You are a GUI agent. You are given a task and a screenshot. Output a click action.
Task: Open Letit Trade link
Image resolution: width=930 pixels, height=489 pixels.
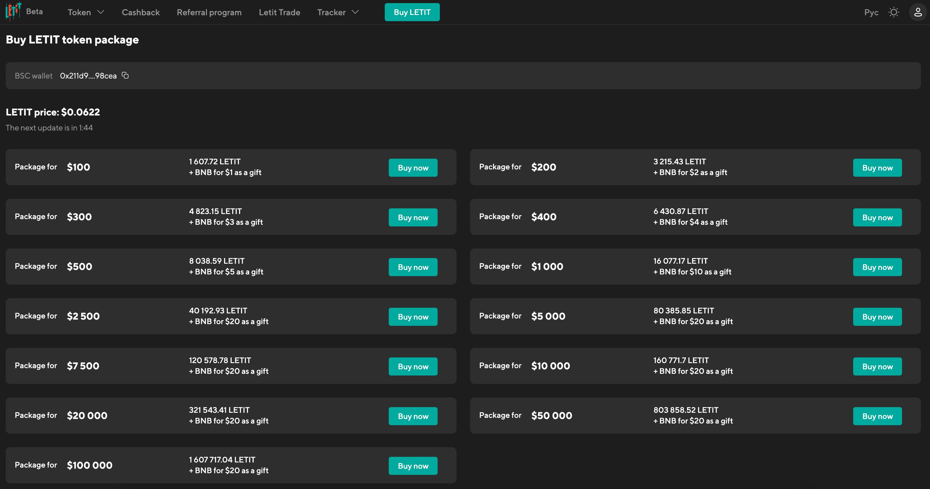coord(279,12)
